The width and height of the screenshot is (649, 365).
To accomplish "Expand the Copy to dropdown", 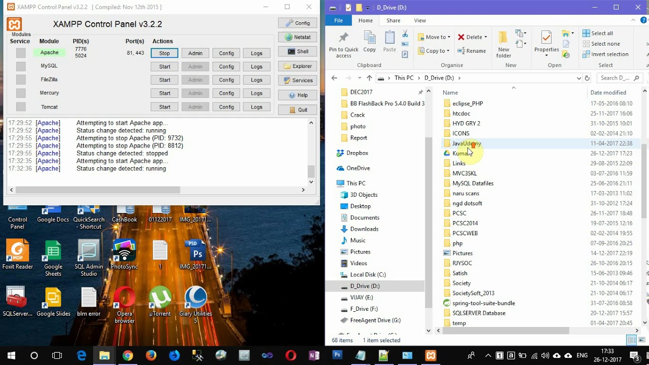I will click(448, 51).
